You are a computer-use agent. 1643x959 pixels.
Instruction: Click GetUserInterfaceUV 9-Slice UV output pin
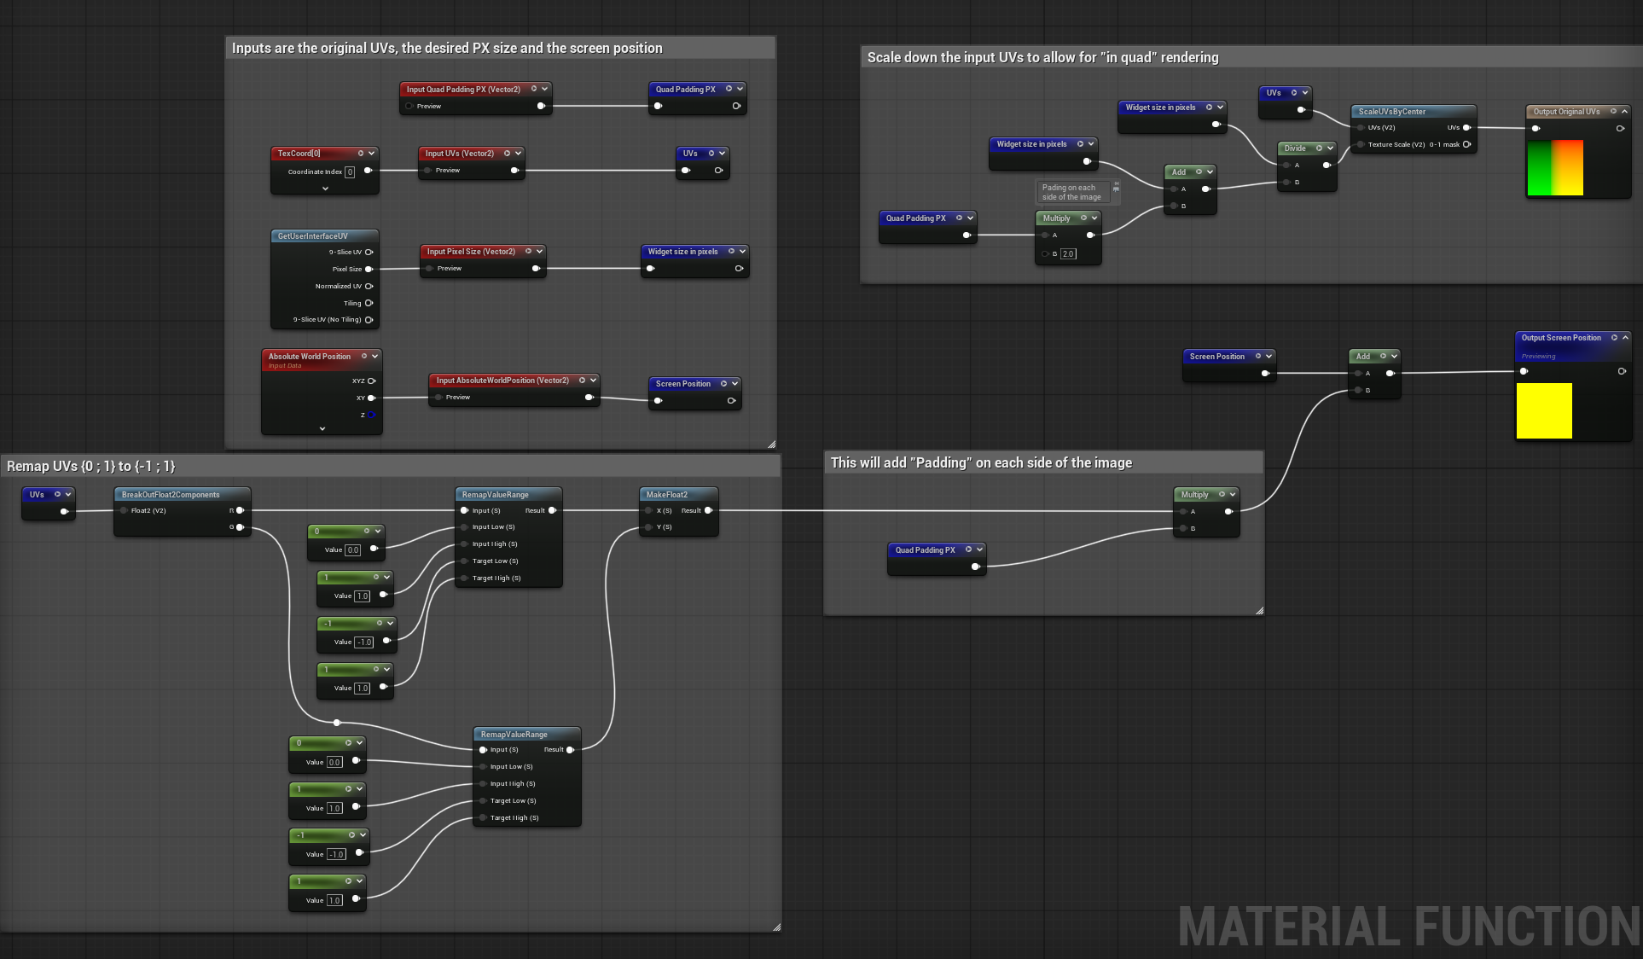pyautogui.click(x=369, y=253)
